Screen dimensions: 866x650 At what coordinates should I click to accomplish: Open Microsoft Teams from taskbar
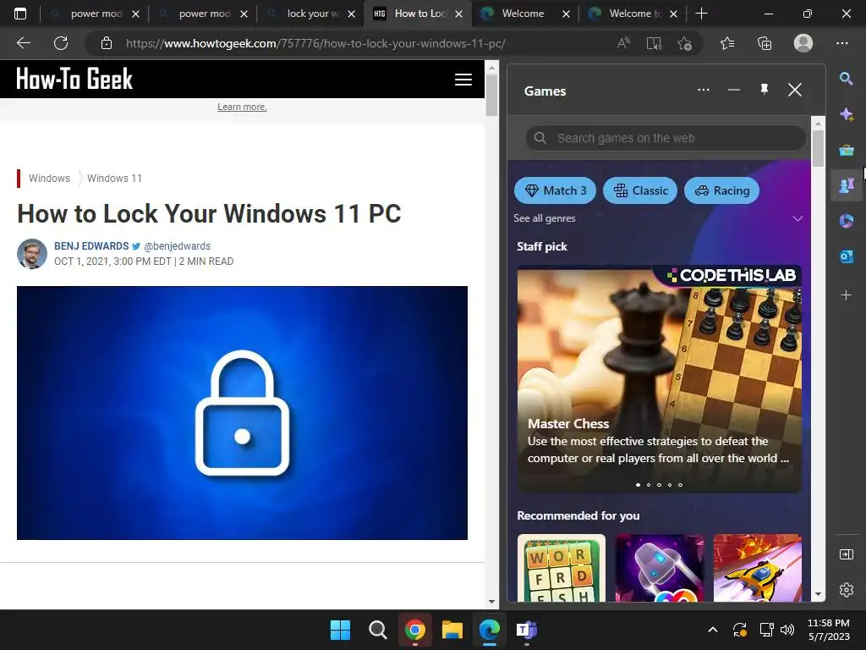click(x=526, y=630)
